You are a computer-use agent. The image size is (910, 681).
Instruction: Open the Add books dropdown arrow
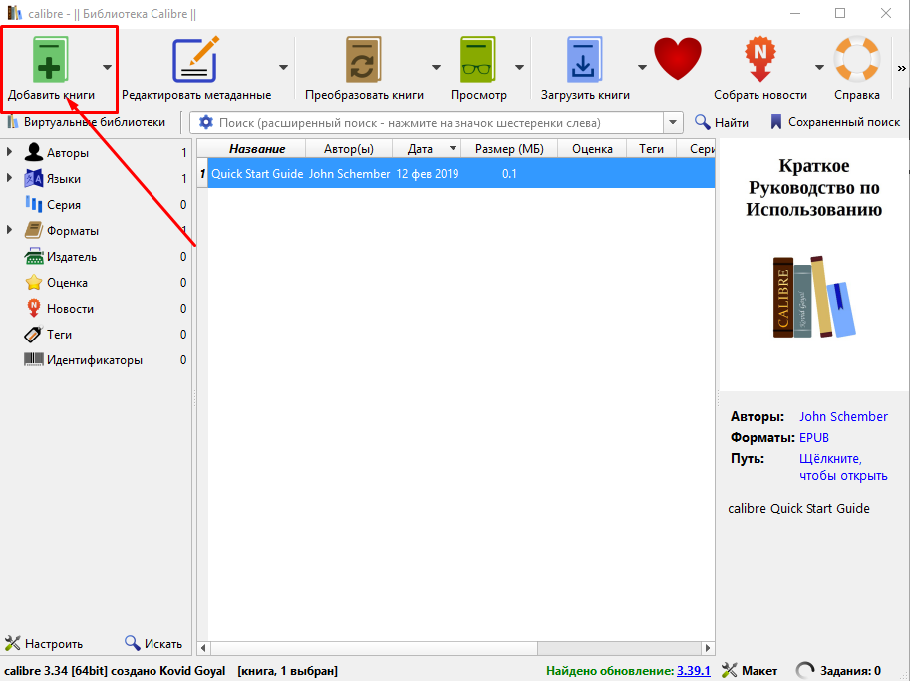(107, 68)
